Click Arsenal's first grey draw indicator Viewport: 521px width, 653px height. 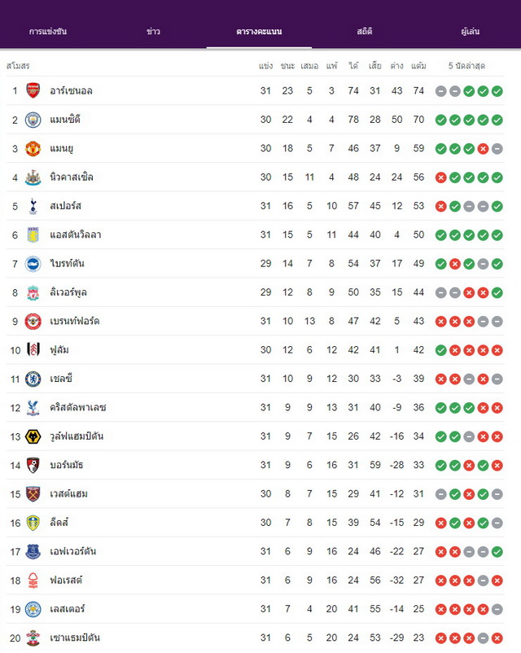tap(440, 91)
